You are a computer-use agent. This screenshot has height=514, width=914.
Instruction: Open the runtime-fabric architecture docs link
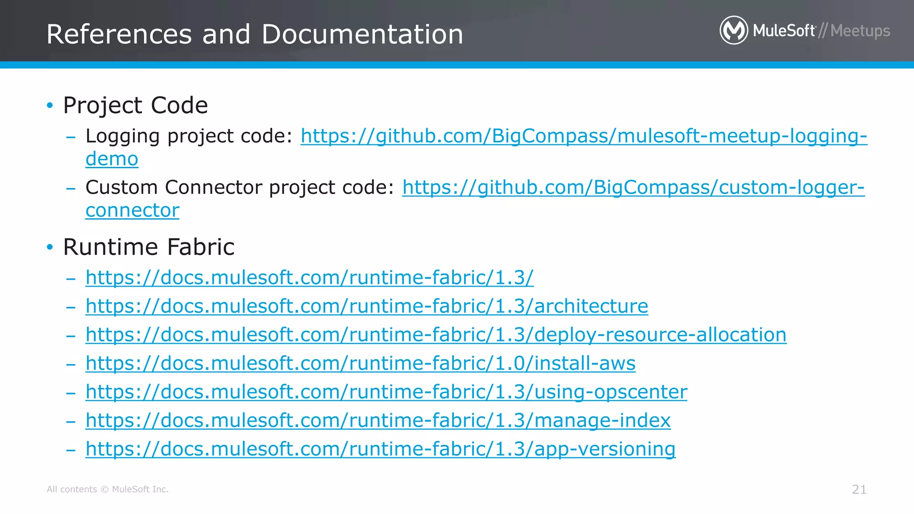tap(367, 306)
